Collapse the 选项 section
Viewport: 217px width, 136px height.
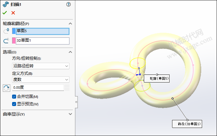pos(70,52)
